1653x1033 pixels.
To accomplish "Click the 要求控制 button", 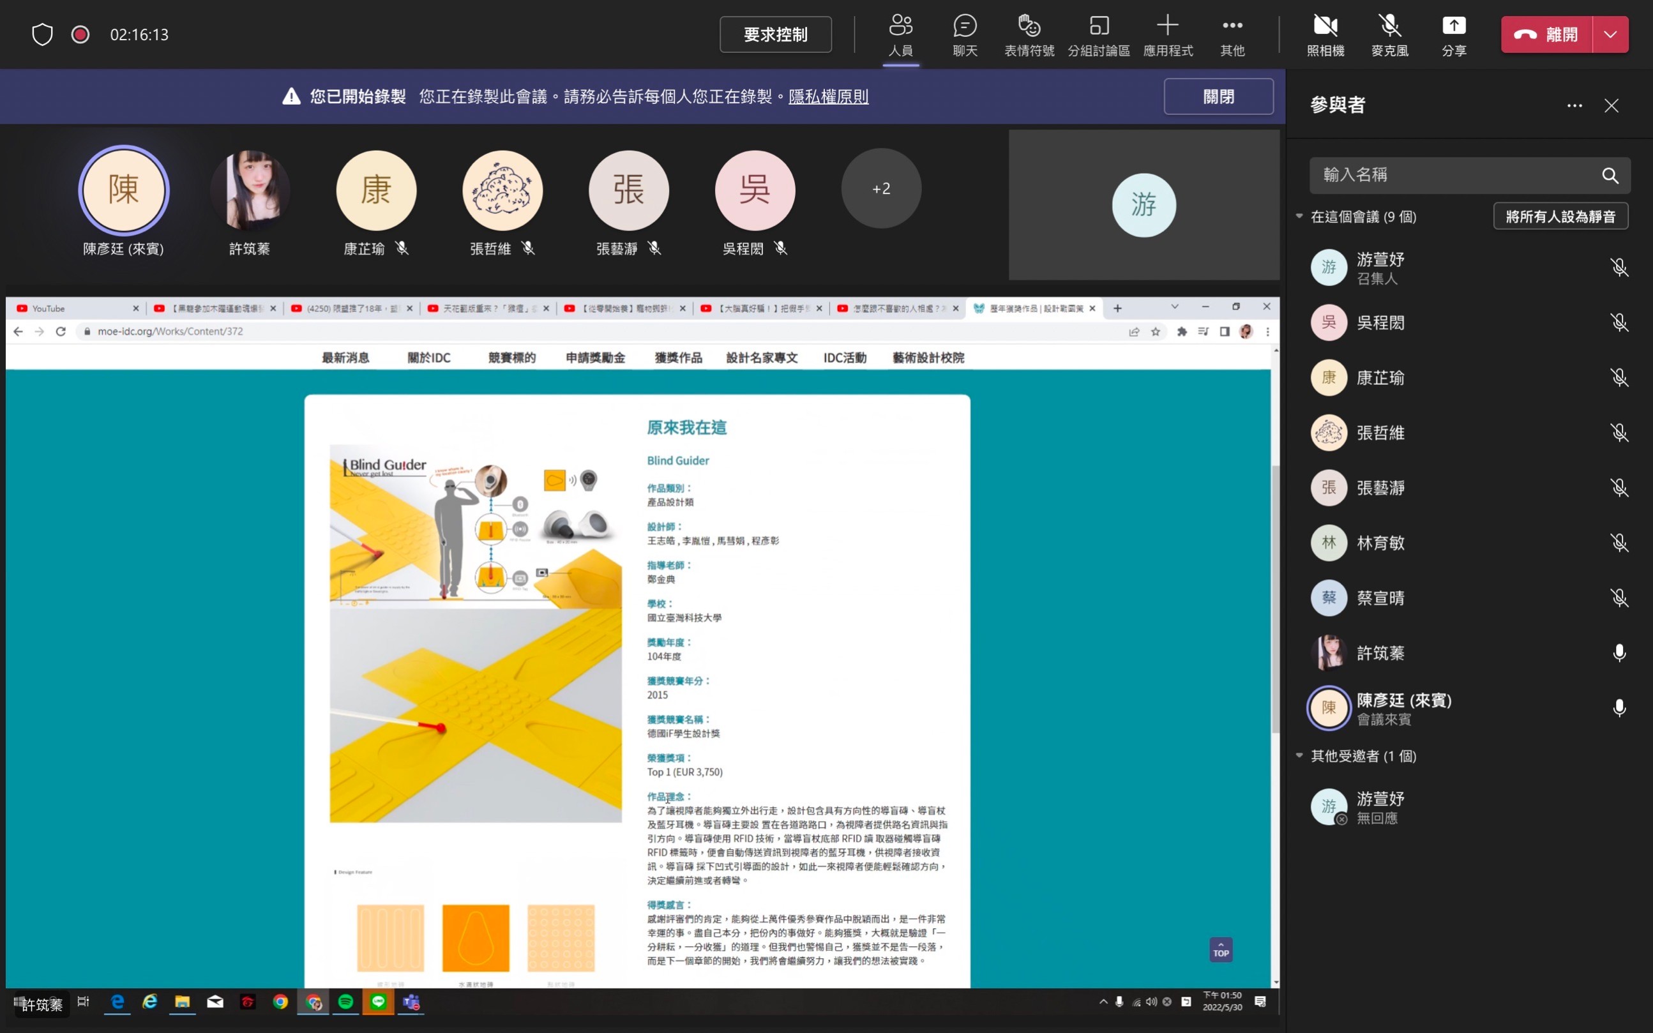I will coord(775,34).
